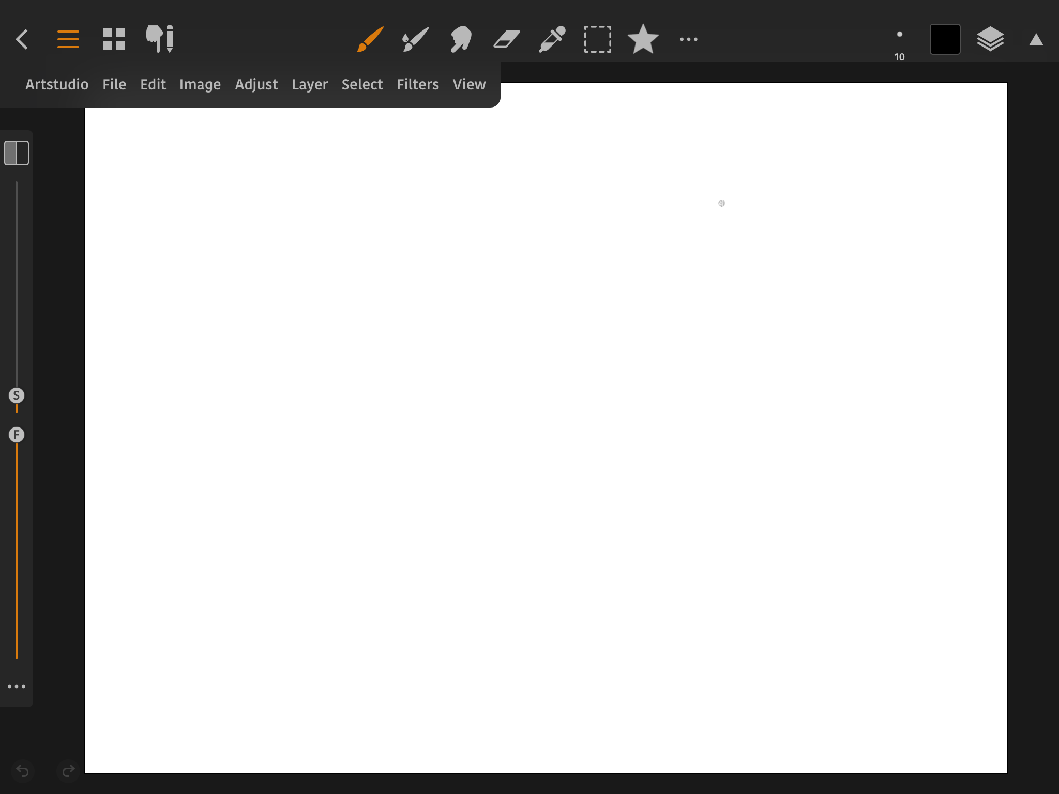
Task: Open brush and tool settings icon
Action: (x=159, y=39)
